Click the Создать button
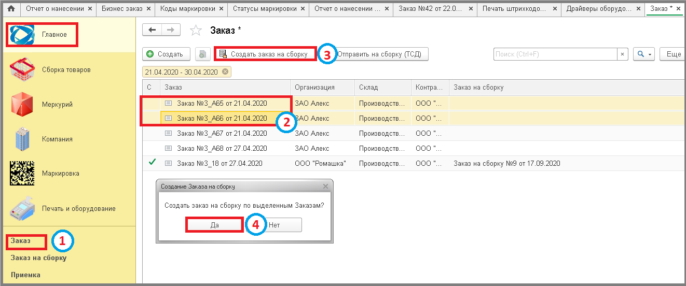 [x=165, y=54]
